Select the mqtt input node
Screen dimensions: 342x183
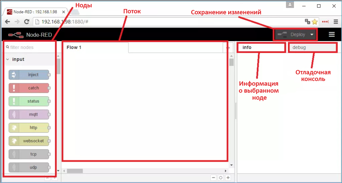pos(29,114)
